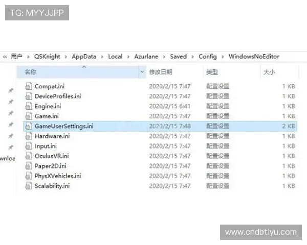Sort files by 类型 column header
Viewport: 307px width, 245px height.
click(x=212, y=72)
